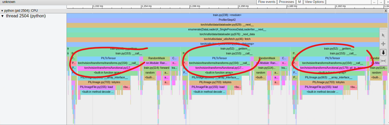The image size is (389, 125).
Task: Go to next search result arrow
Action: coord(381,2)
